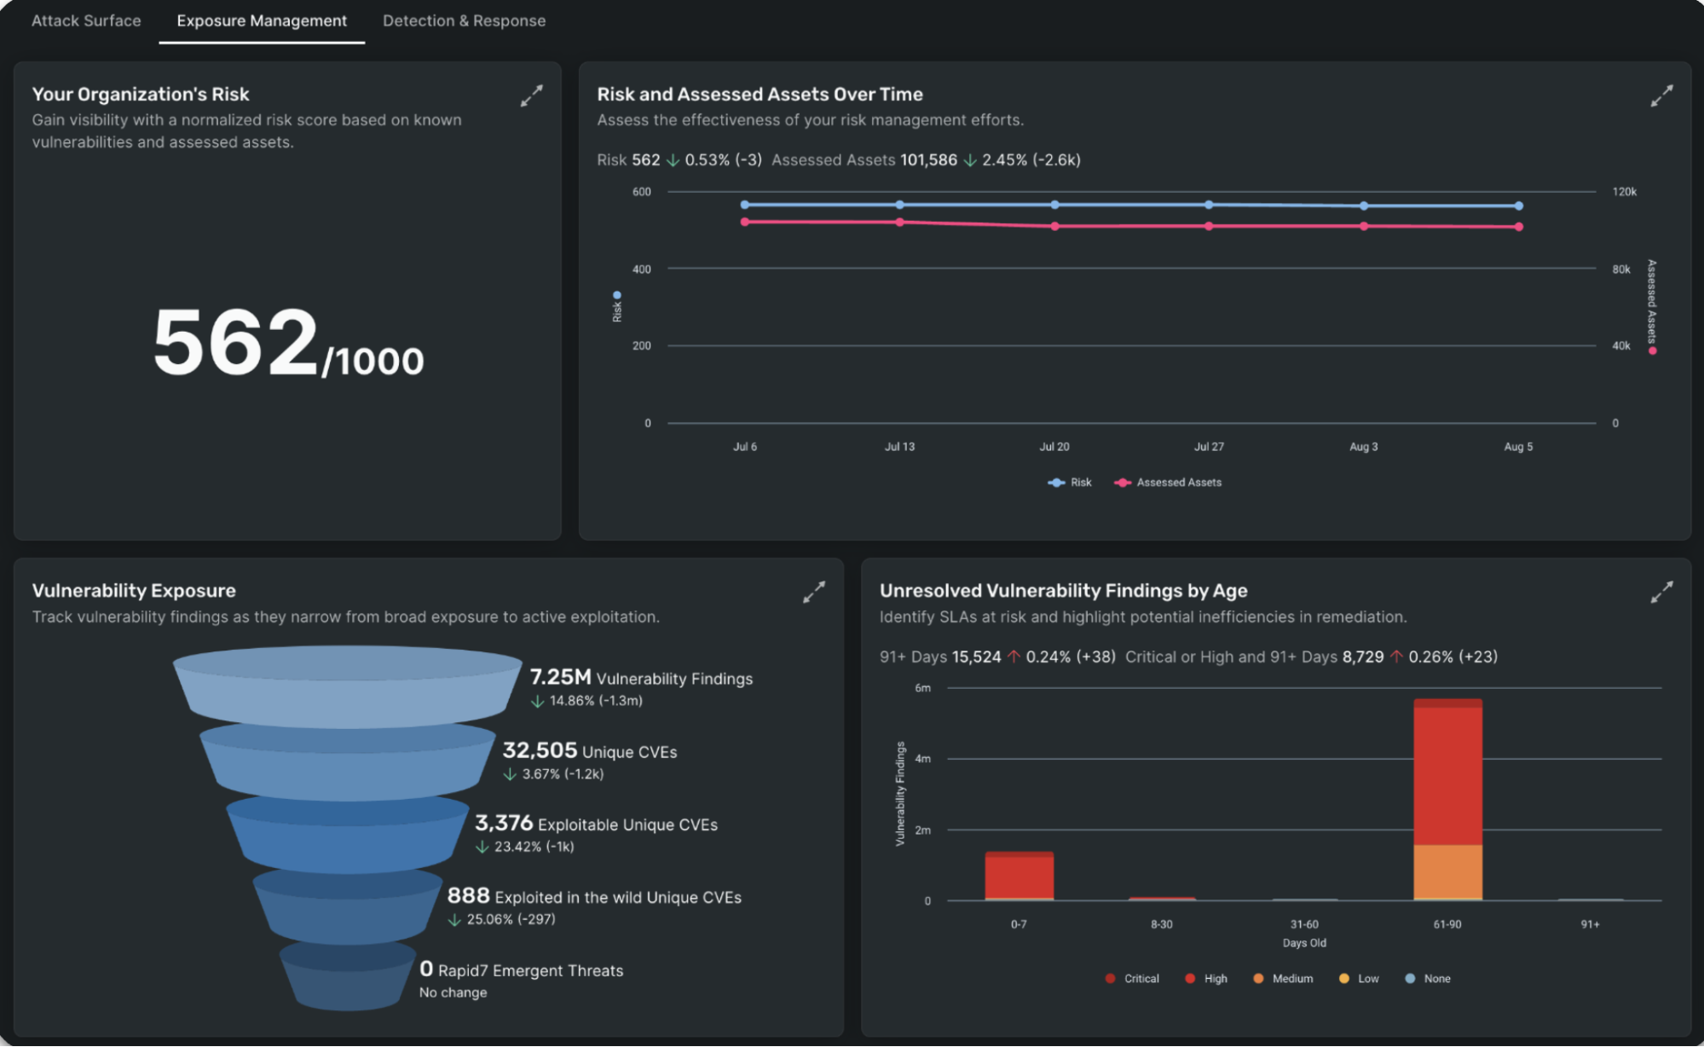Click the green decrease arrow under Unique CVEs
The height and width of the screenshot is (1047, 1704).
(x=510, y=775)
